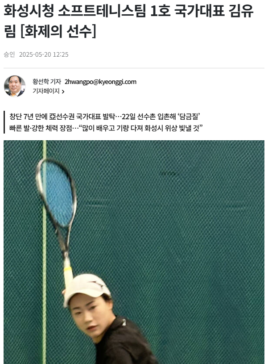Click the publication time 12:25
This screenshot has height=364, width=268.
61,54
